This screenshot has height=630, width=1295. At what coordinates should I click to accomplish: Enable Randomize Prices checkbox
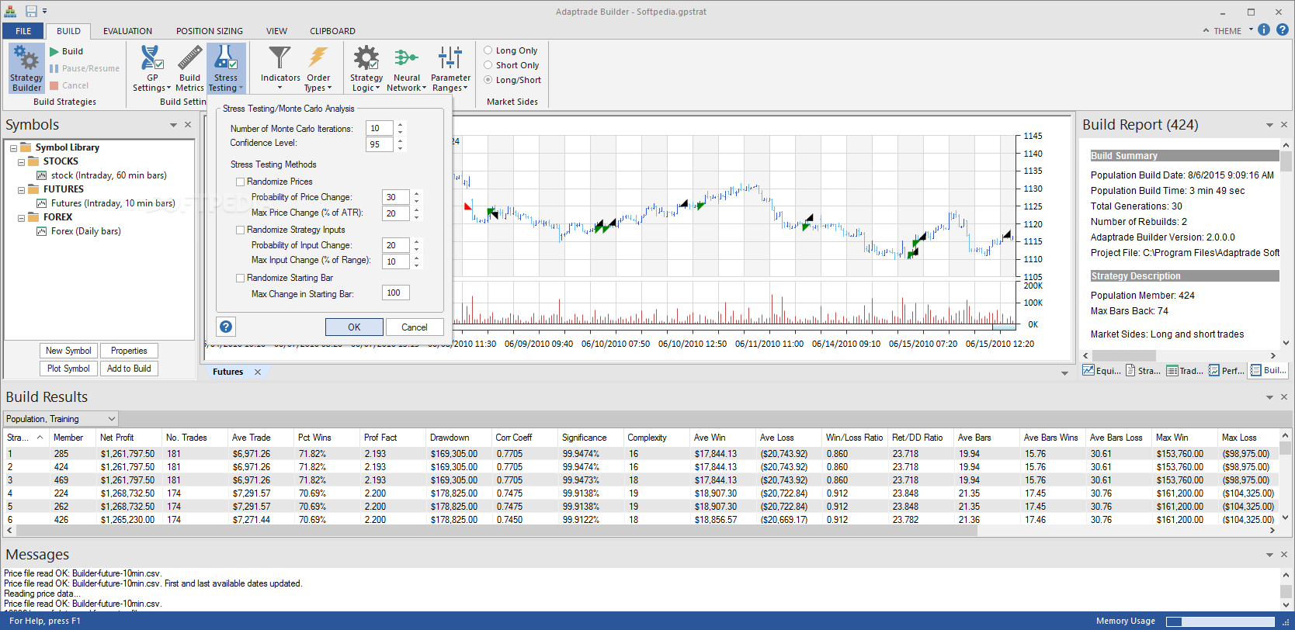pos(241,182)
